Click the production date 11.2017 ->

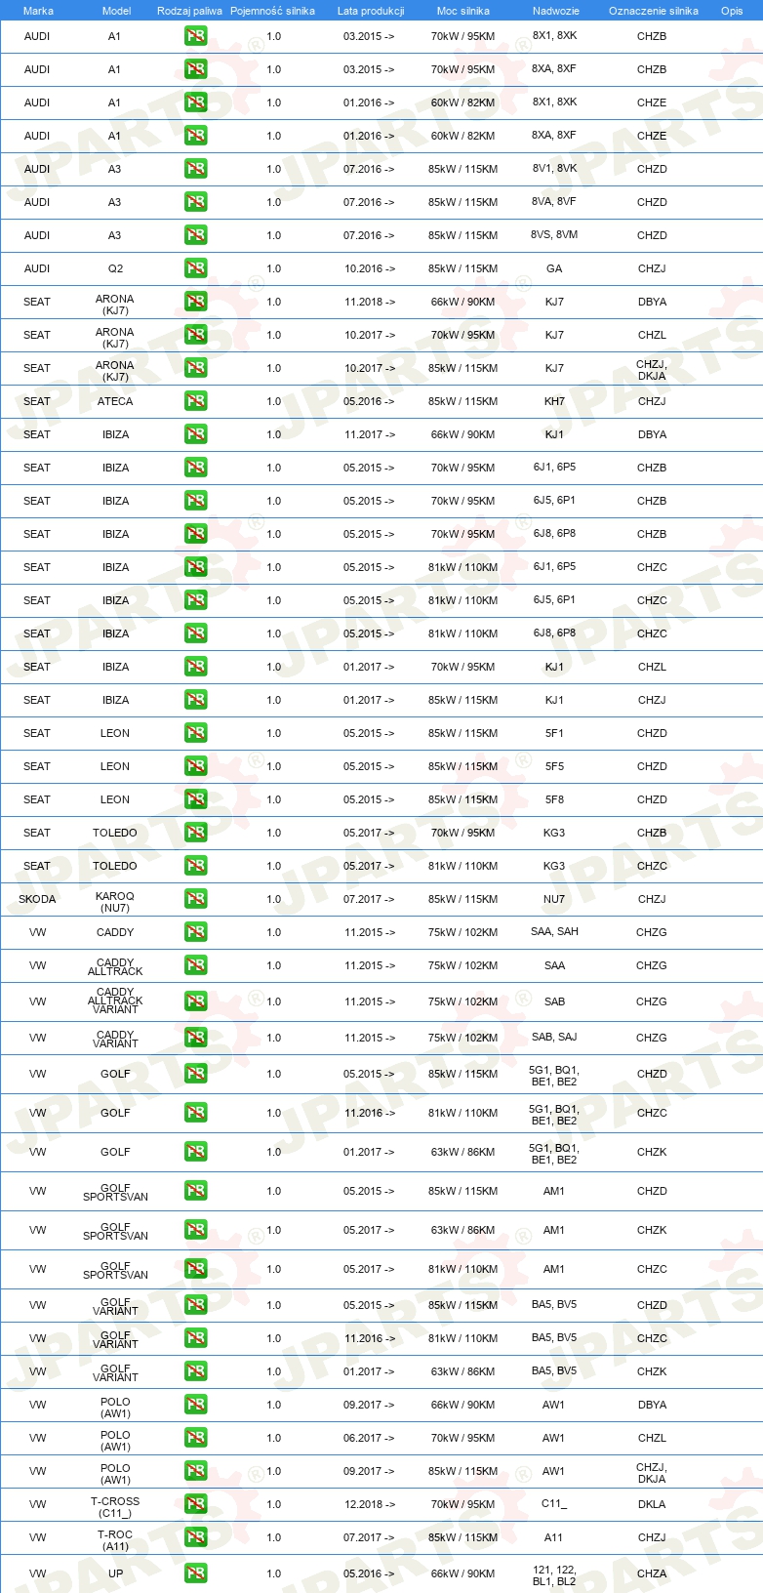(x=370, y=434)
